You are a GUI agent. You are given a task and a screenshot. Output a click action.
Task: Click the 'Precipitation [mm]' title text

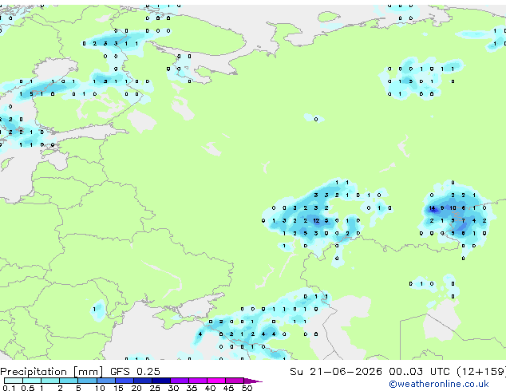52,372
